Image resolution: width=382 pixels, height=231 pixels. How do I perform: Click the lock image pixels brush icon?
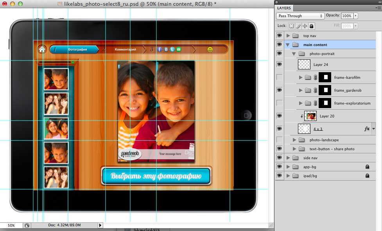[x=298, y=26]
